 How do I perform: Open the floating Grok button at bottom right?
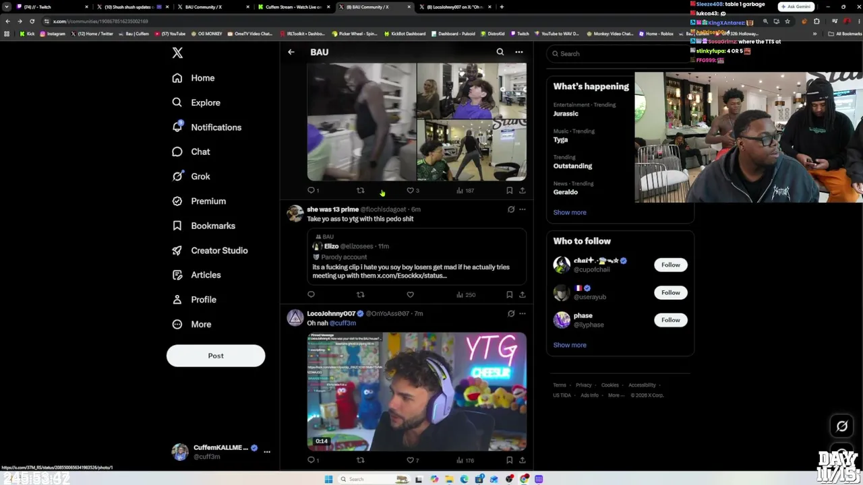coord(842,426)
